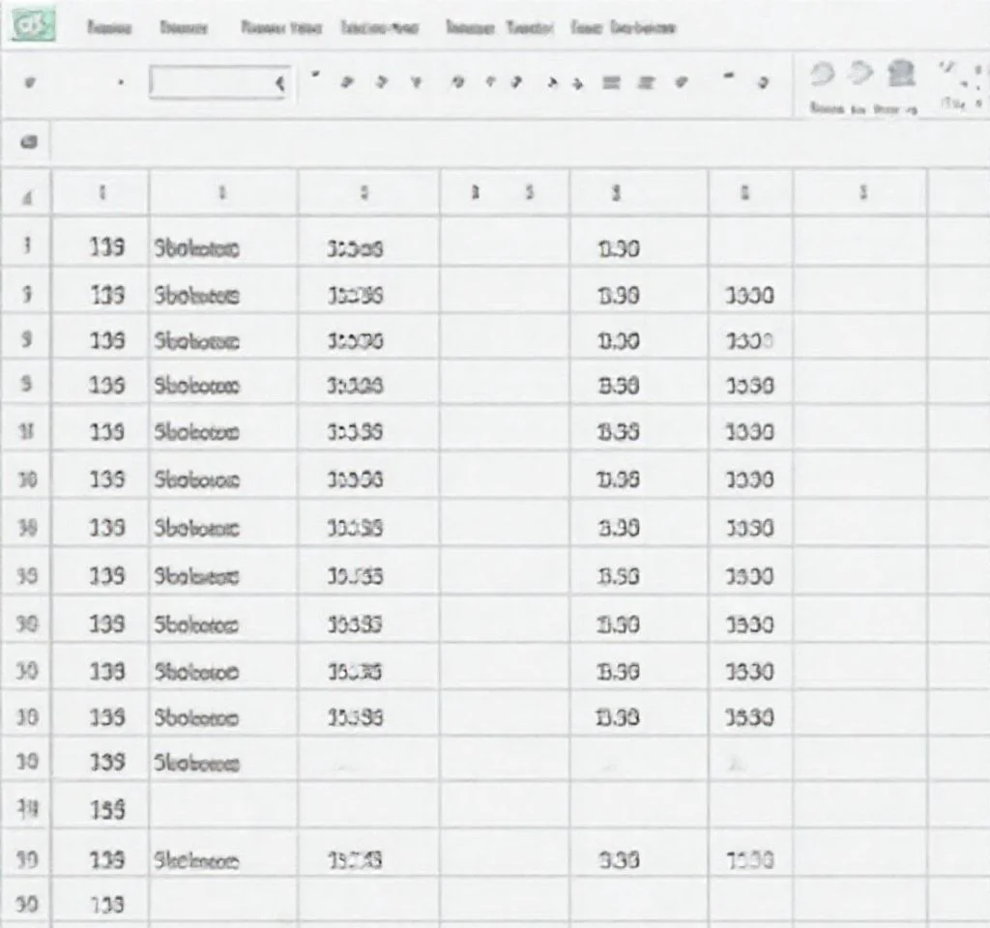This screenshot has height=928, width=990.
Task: Click the text cell in the second data row
Action: pos(196,296)
